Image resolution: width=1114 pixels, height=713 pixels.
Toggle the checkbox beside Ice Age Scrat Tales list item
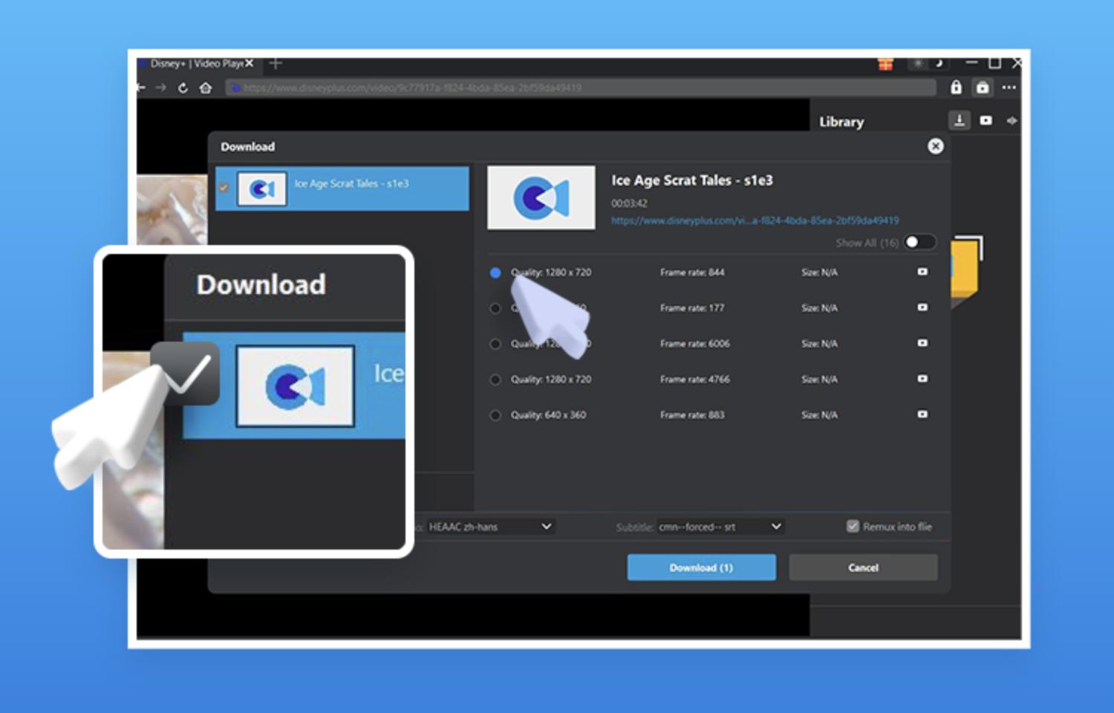coord(224,188)
